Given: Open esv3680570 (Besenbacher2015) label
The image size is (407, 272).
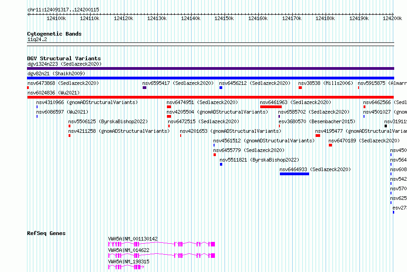Looking at the screenshot, I should tap(317, 121).
